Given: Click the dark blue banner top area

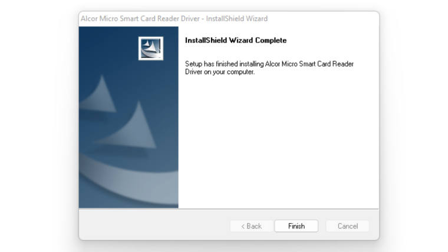Looking at the screenshot, I should (108, 43).
